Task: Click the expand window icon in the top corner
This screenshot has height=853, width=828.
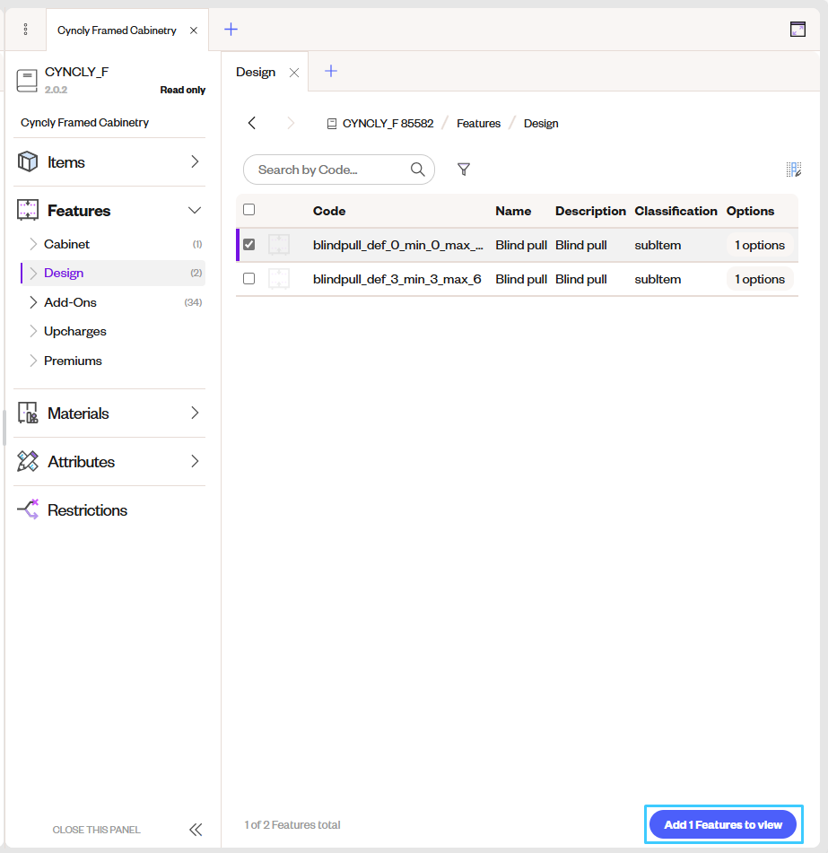Action: point(797,28)
